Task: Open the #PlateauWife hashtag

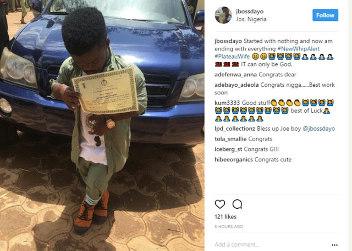Action: pyautogui.click(x=232, y=57)
